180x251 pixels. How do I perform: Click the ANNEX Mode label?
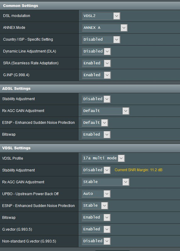[14, 28]
